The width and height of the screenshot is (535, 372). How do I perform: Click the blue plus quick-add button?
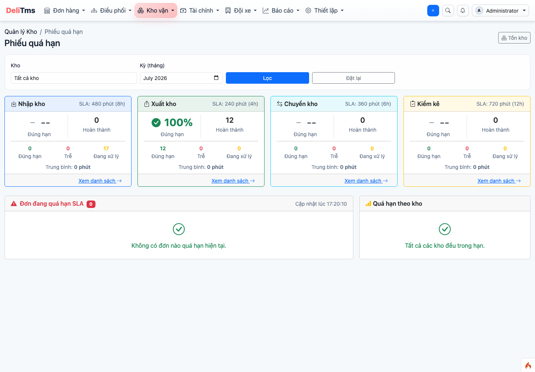433,10
